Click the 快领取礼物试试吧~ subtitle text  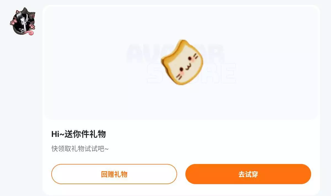(80, 149)
